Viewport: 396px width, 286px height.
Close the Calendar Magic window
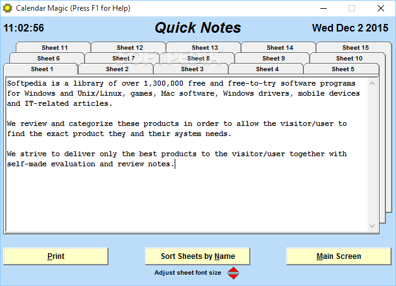click(381, 8)
